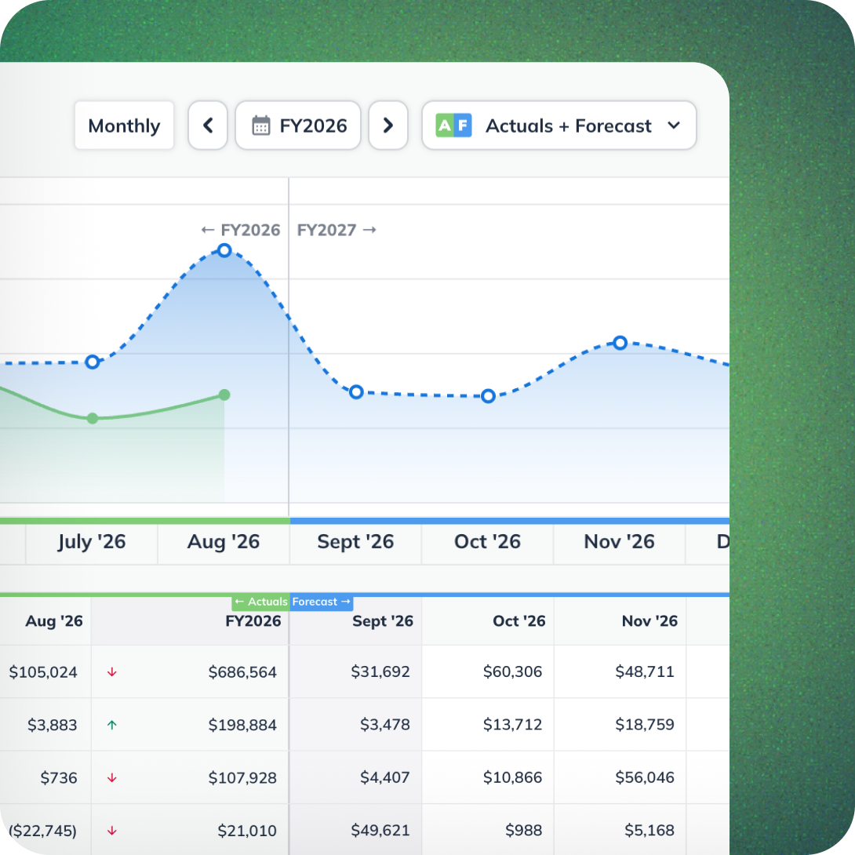Open the FY2026 date picker
The height and width of the screenshot is (855, 855).
click(x=298, y=126)
